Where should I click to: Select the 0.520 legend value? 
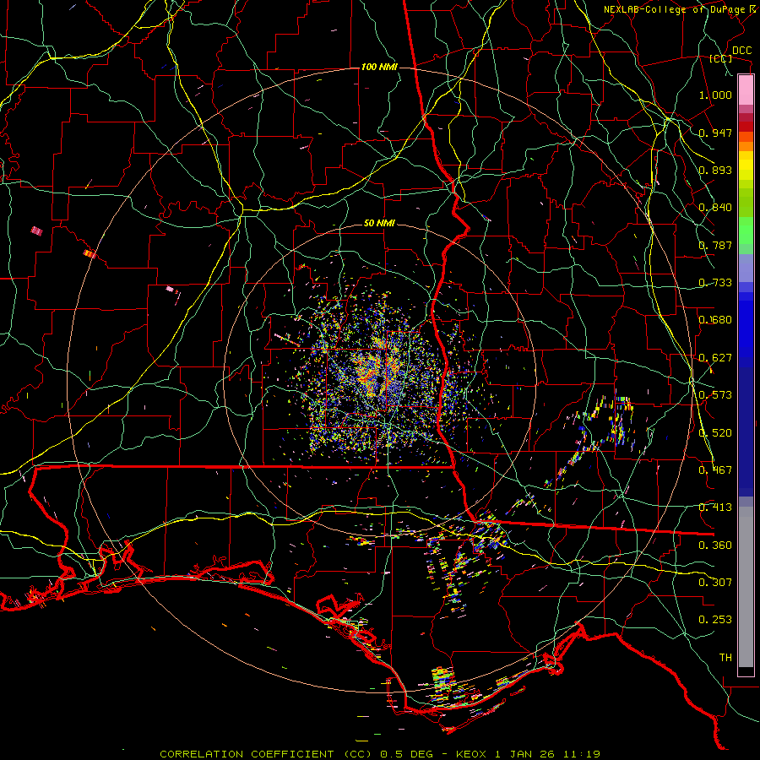(715, 433)
